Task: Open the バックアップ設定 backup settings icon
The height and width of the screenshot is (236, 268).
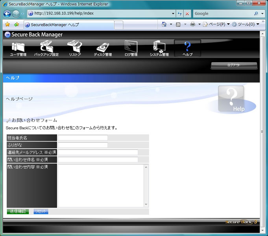Action: 46,48
